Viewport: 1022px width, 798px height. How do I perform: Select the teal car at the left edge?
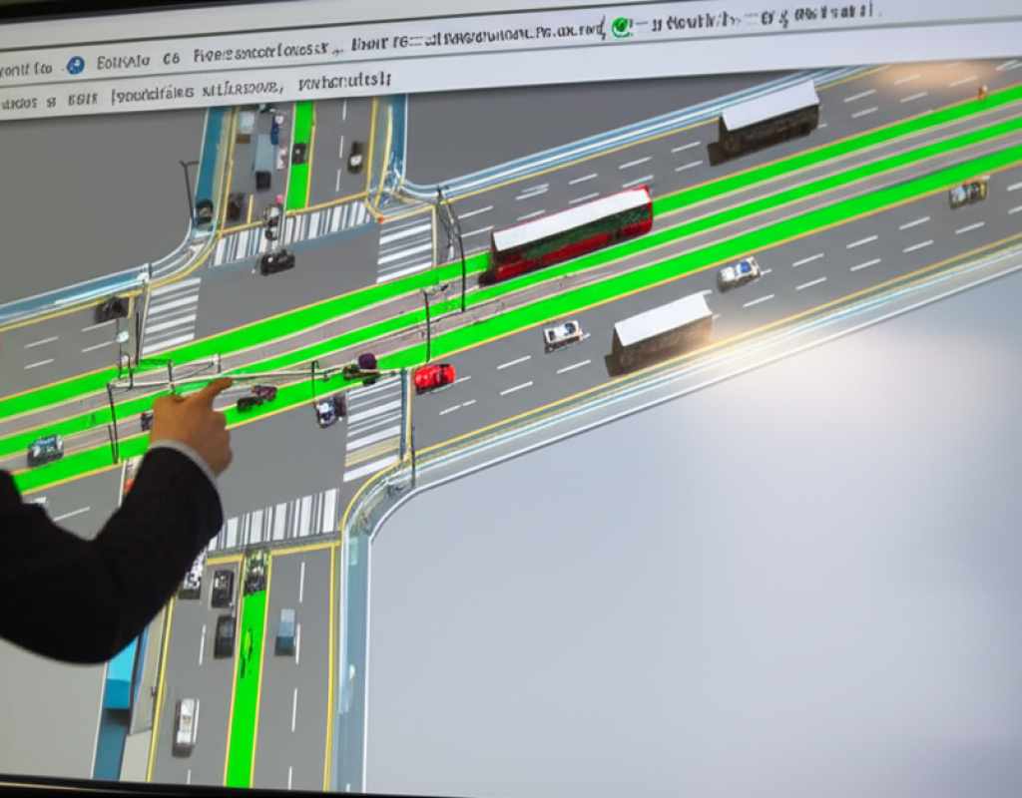45,449
